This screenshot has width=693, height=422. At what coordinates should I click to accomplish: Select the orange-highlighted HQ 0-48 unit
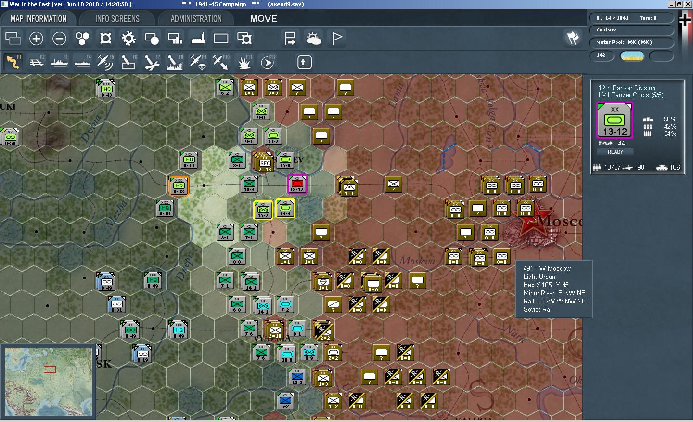point(179,185)
